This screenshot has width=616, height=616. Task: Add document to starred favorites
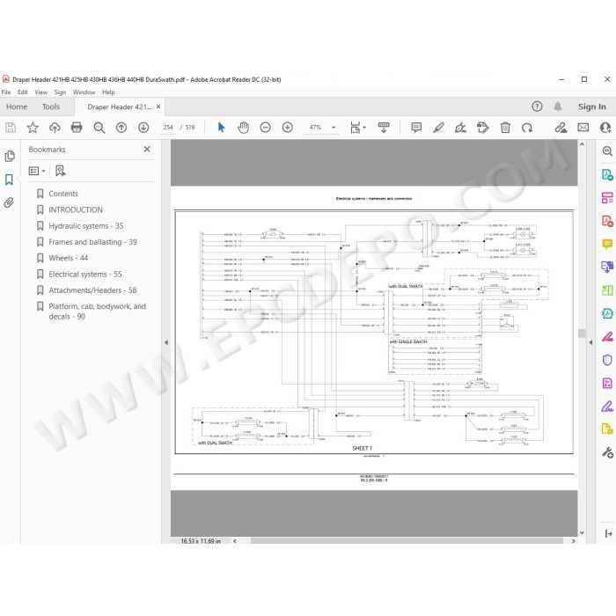(x=33, y=128)
